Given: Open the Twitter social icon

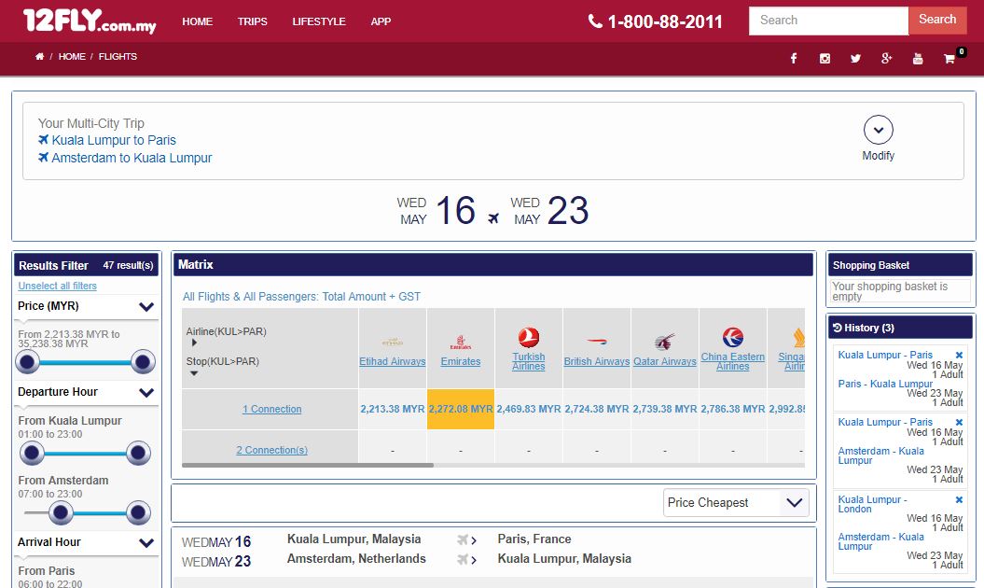Looking at the screenshot, I should [x=855, y=59].
